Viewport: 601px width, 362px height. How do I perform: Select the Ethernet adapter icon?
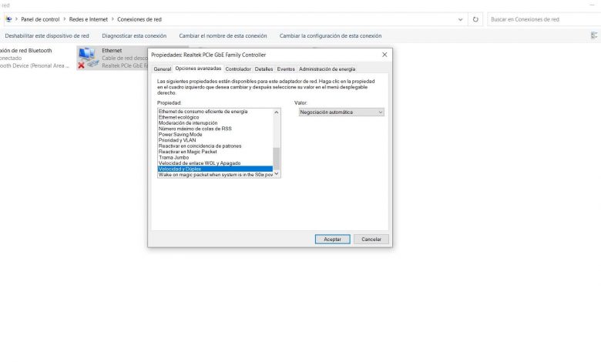pyautogui.click(x=87, y=59)
